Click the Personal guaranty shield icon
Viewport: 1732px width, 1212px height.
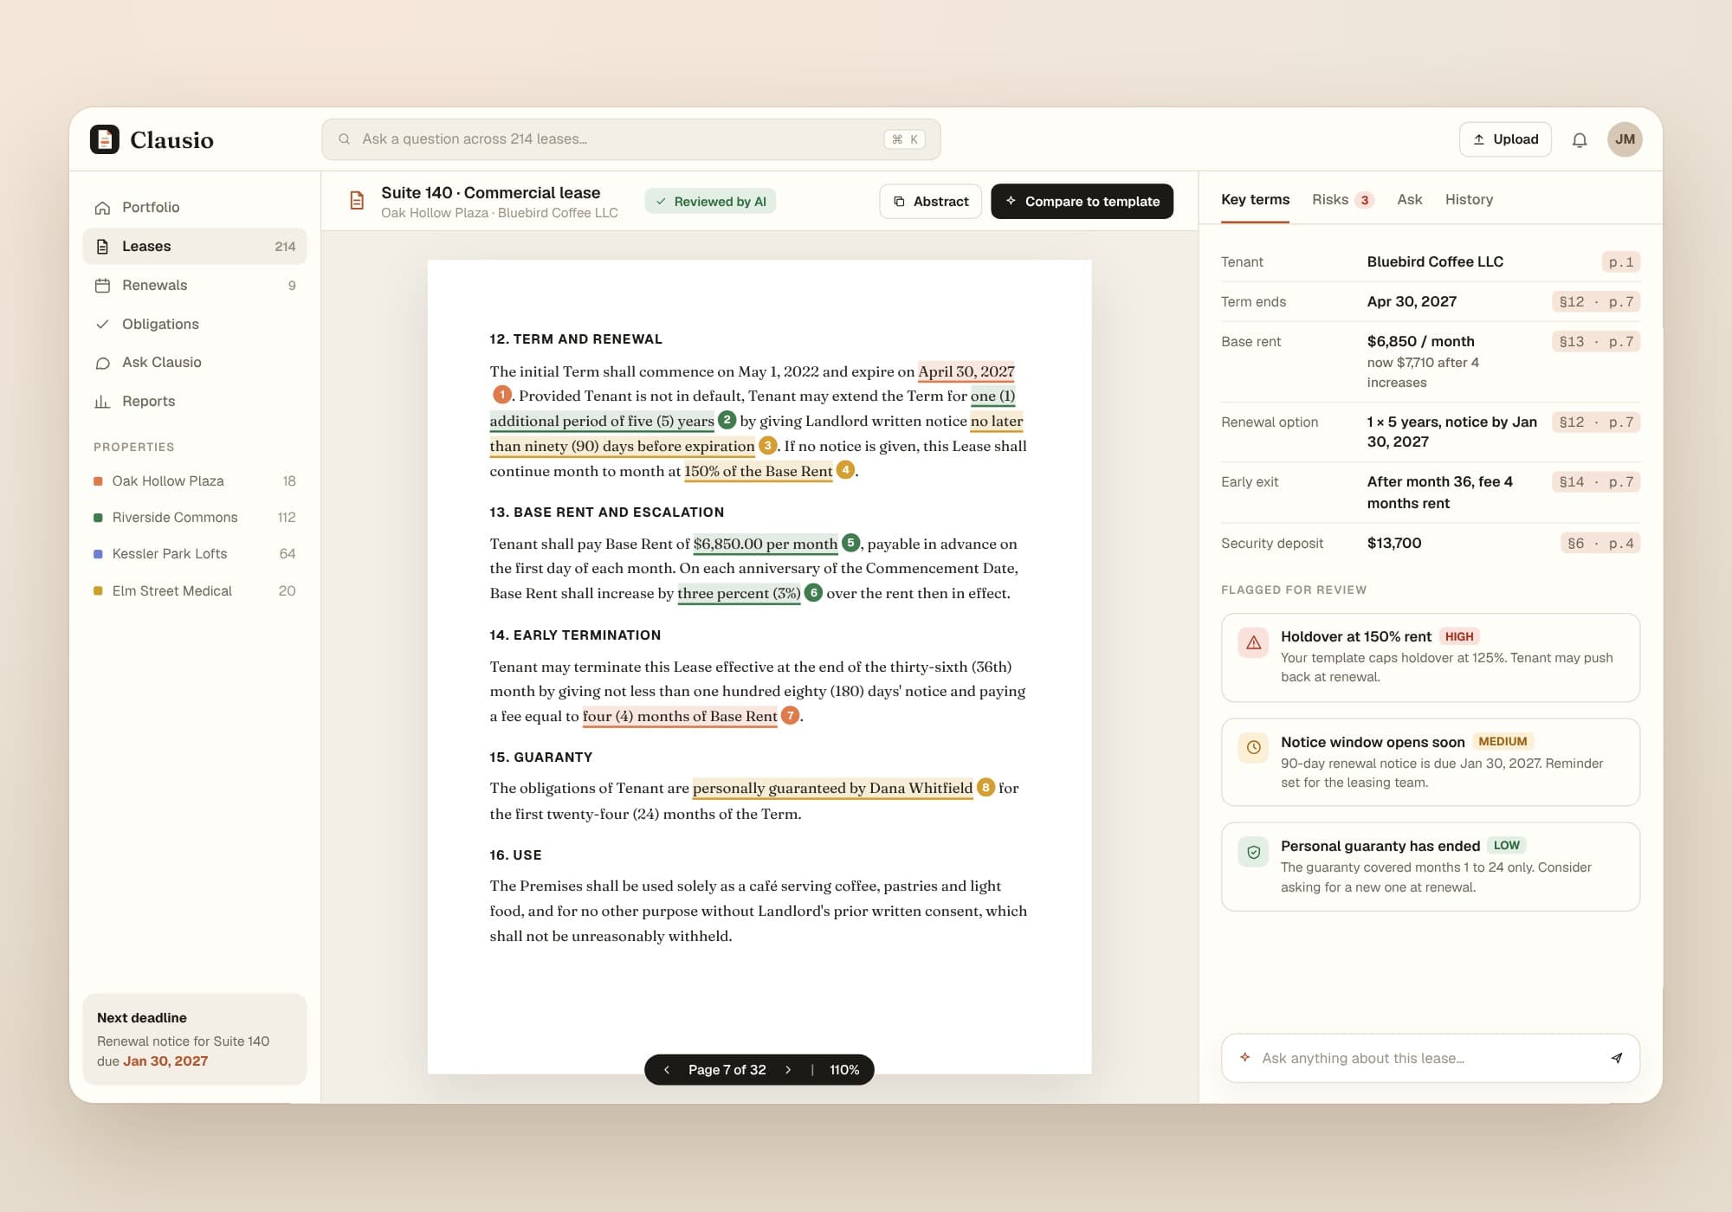[1253, 853]
